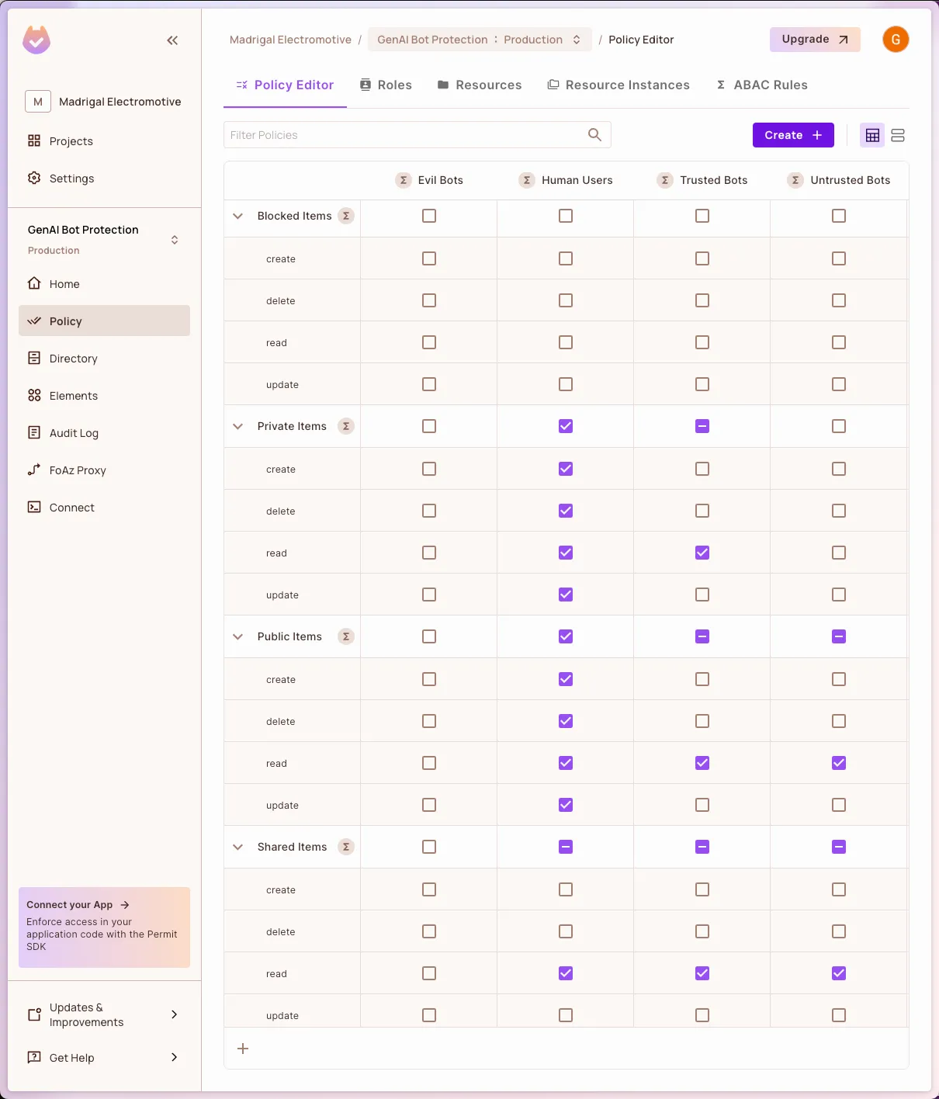Uncheck Untrusted Bots read on Public Items

tap(839, 763)
